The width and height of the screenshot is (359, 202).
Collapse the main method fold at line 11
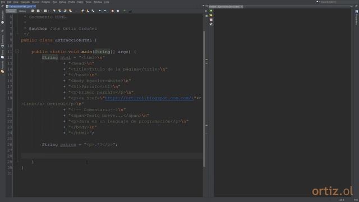coord(17,52)
